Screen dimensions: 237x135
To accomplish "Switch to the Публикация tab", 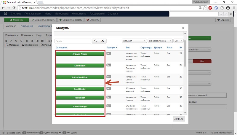I will tap(27, 26).
